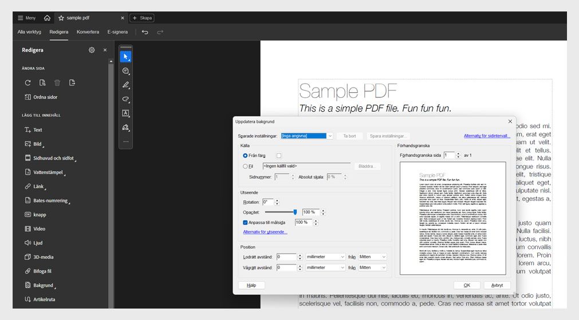Select Från färg radio button
579x320 pixels.
click(245, 156)
